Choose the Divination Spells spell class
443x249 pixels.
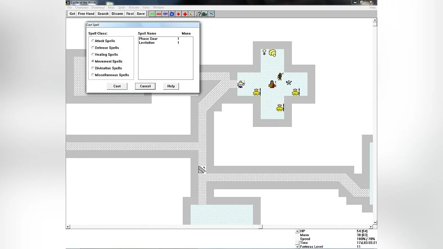point(93,68)
